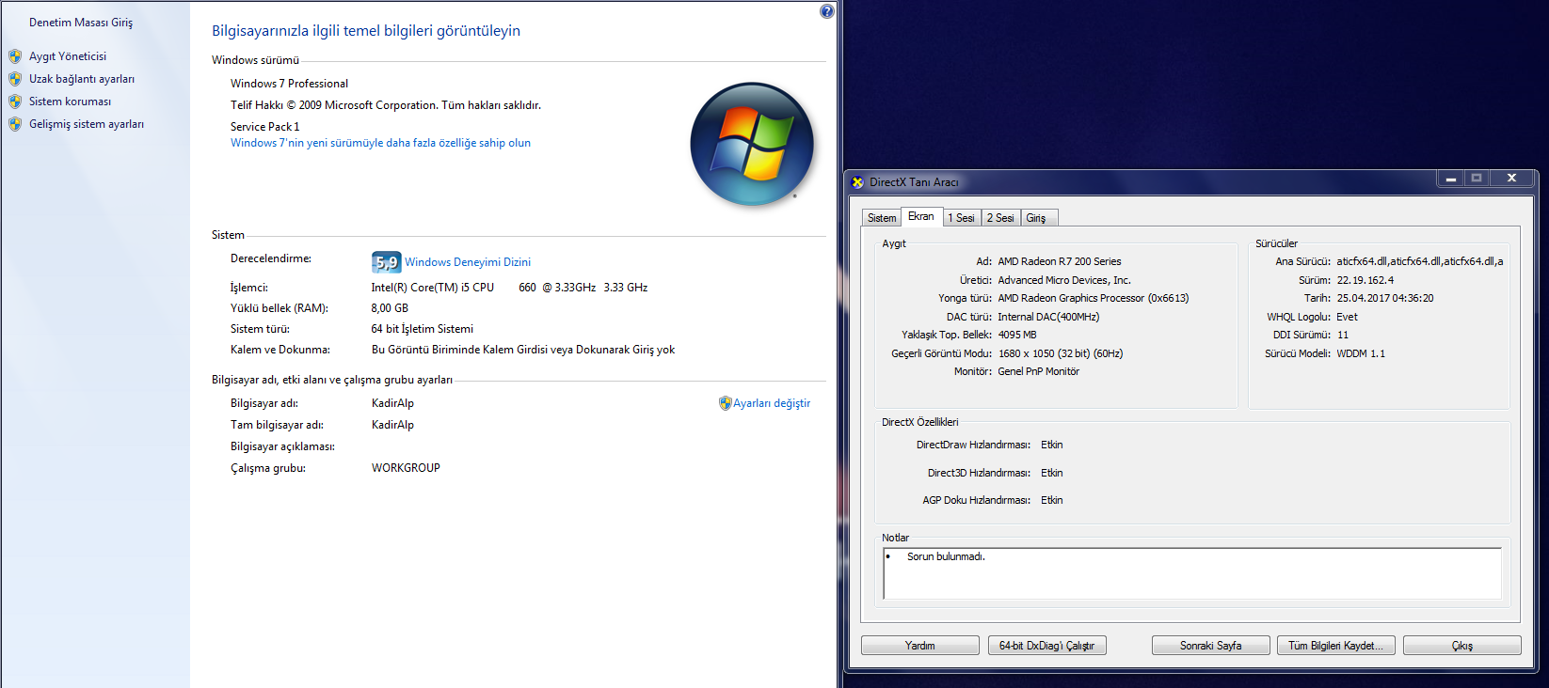Screen dimensions: 1549x688
Task: Click the WORKGROUP value
Action: click(x=406, y=468)
